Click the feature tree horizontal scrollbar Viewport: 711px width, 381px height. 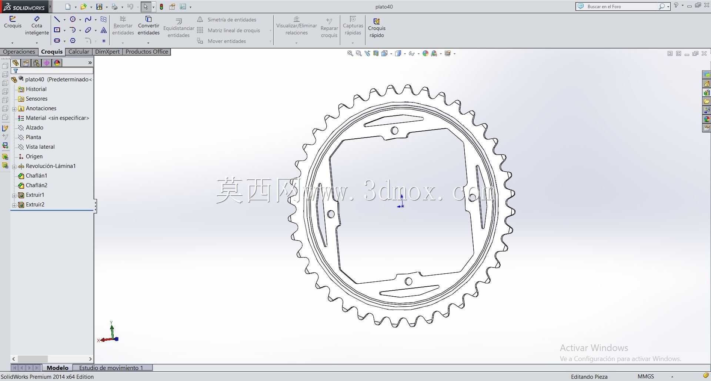point(52,359)
